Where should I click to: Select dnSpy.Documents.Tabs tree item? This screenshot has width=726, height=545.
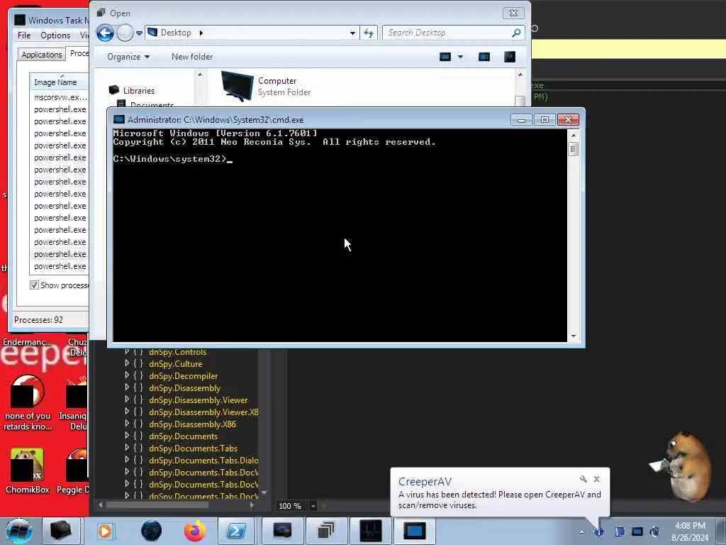point(193,448)
